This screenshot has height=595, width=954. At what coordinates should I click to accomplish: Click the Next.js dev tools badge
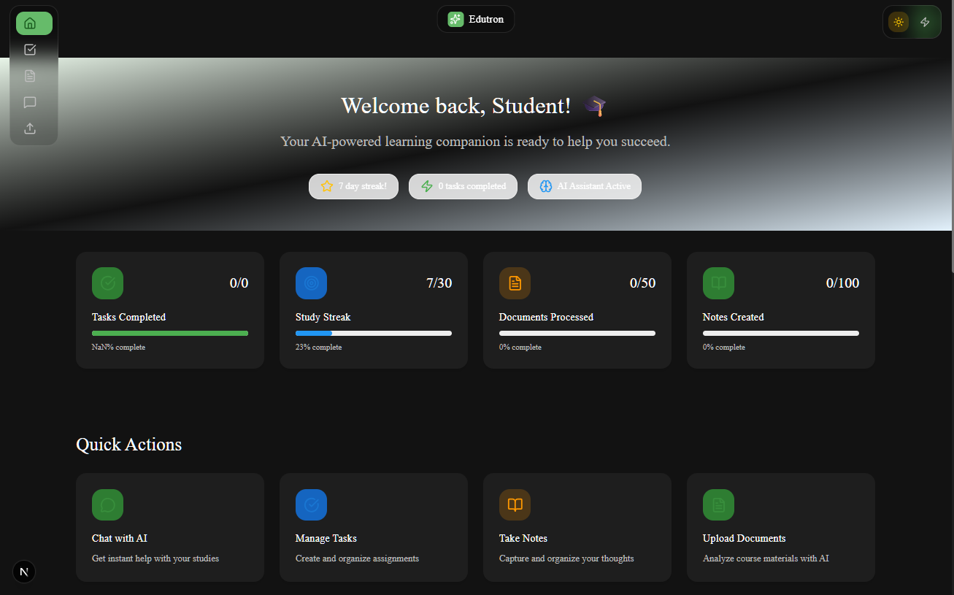pyautogui.click(x=24, y=572)
